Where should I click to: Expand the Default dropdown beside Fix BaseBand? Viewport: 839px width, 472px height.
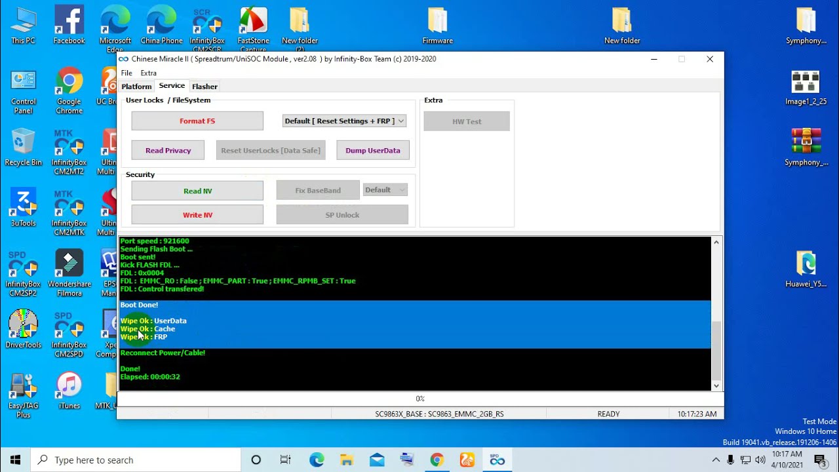(x=385, y=190)
